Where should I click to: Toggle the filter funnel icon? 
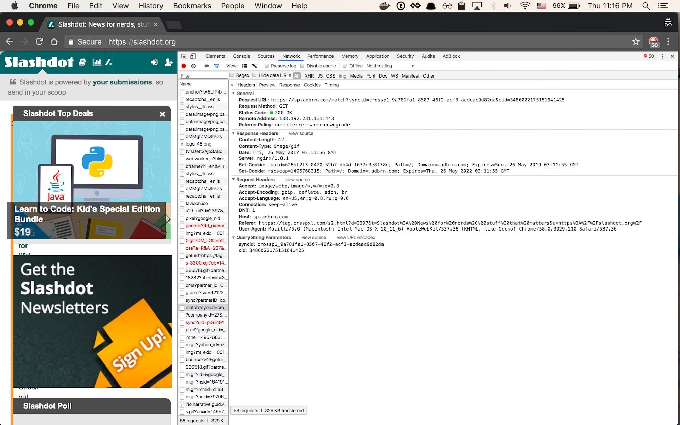pos(217,66)
